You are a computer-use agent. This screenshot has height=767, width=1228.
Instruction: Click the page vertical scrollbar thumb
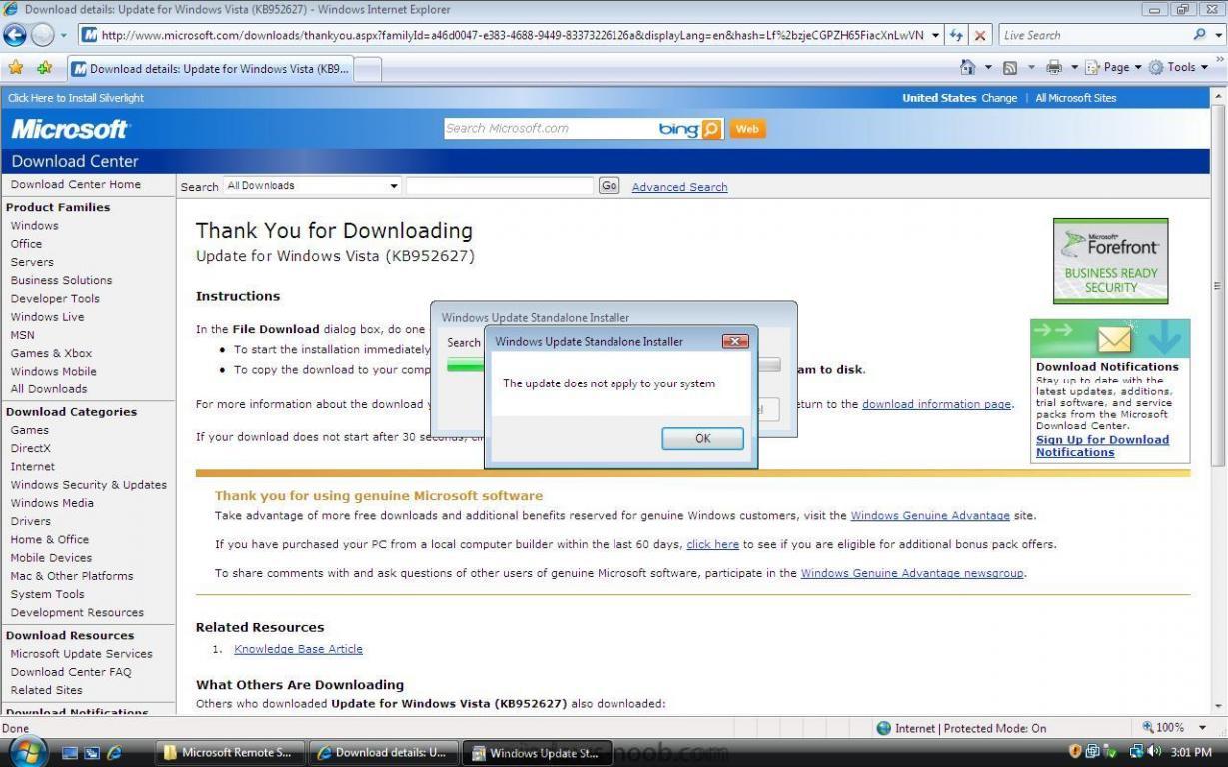(x=1217, y=286)
